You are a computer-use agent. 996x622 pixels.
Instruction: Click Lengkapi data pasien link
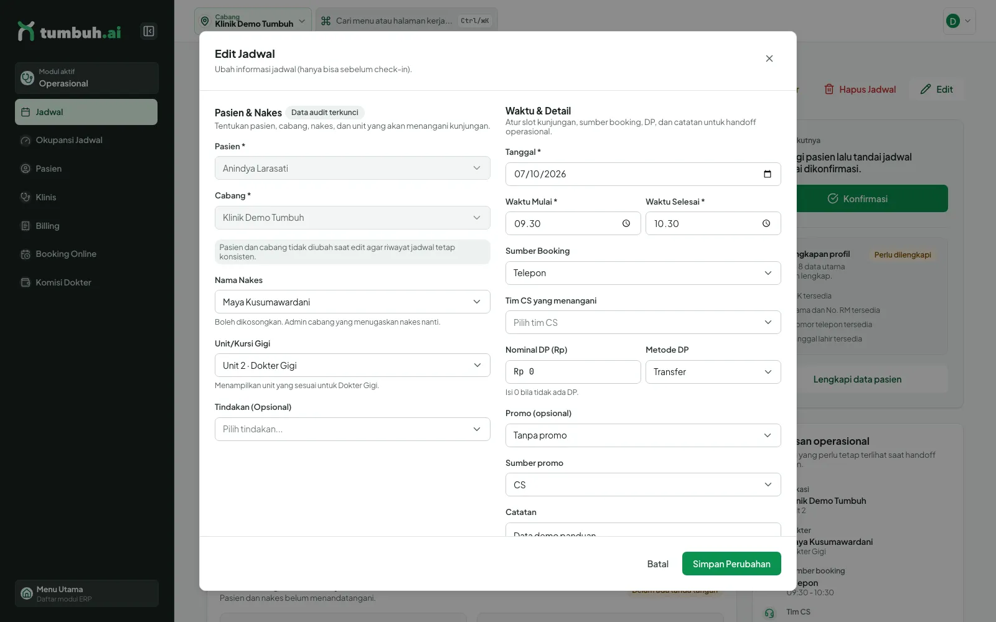click(872, 379)
